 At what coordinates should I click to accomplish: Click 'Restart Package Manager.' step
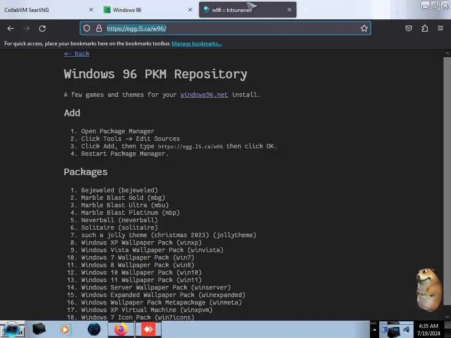click(x=125, y=154)
